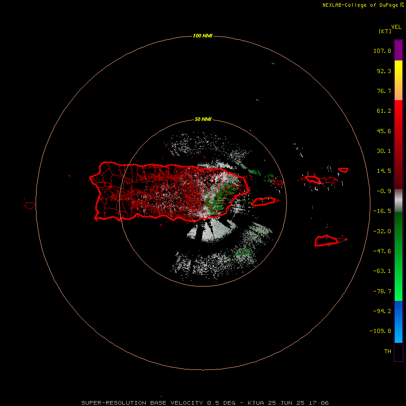Click the -16.5 velocity scale value
406x406 pixels.
pyautogui.click(x=382, y=211)
